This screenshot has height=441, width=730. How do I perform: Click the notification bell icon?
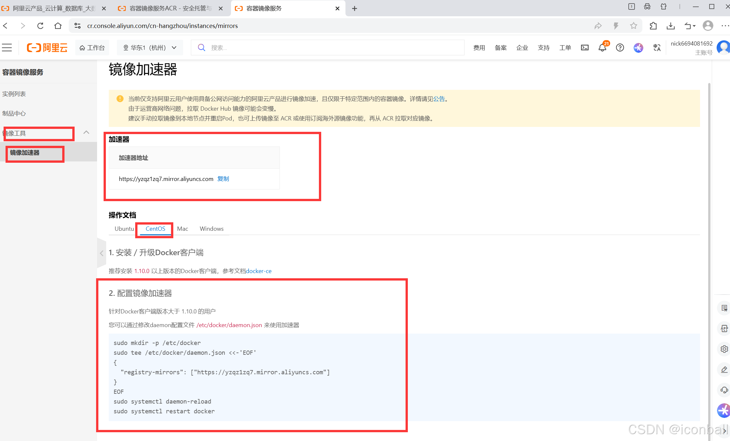coord(602,48)
